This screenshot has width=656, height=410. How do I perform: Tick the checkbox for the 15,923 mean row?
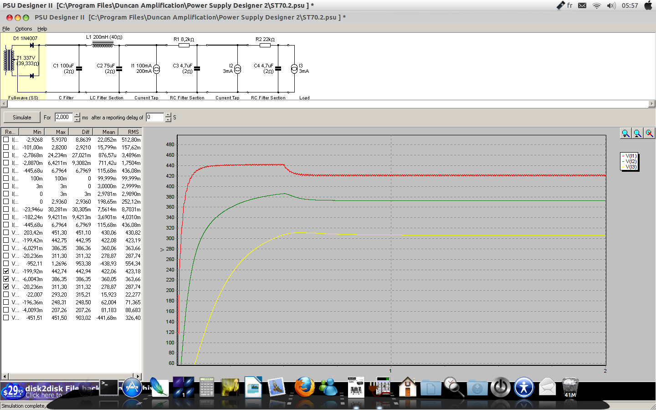(6, 294)
